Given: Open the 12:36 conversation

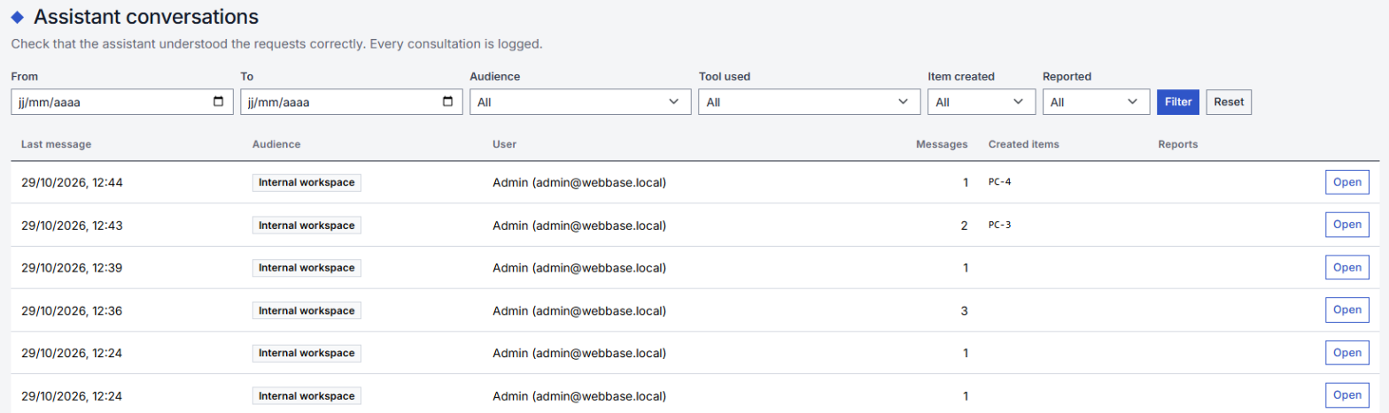Looking at the screenshot, I should [1346, 310].
